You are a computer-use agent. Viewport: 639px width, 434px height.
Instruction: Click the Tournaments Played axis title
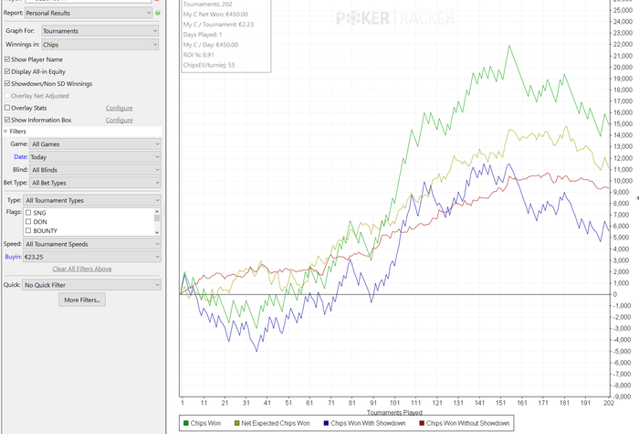point(394,412)
